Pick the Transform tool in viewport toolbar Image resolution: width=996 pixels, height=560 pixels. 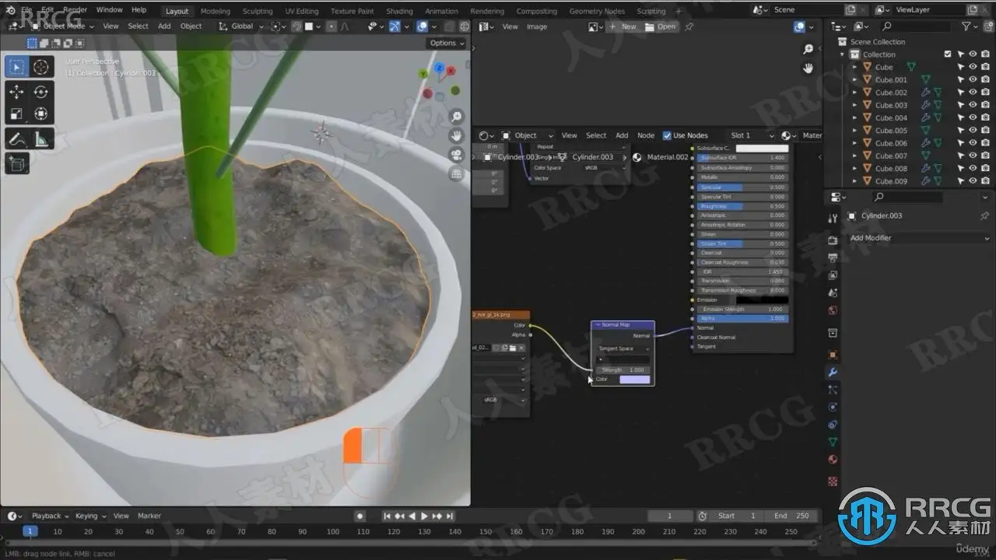pos(41,114)
